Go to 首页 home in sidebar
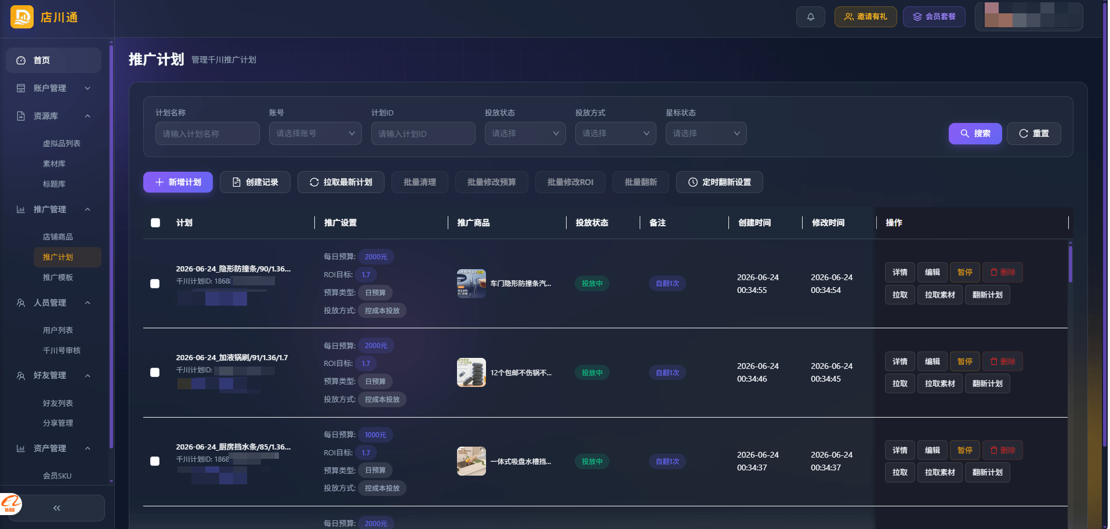Screen dimensions: 1110x529 53,60
